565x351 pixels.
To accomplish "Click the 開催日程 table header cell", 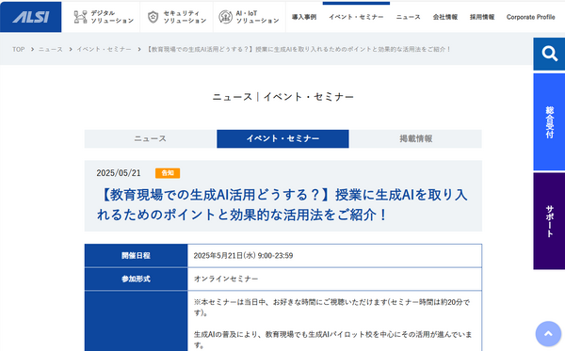I will [x=136, y=256].
